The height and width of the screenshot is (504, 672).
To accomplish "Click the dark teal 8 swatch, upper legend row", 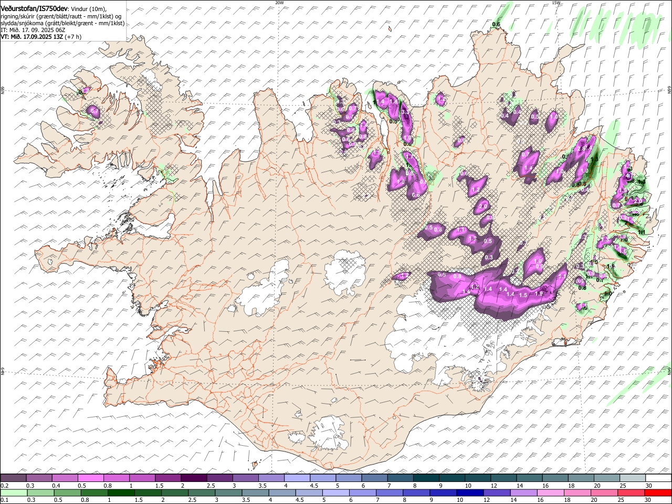I will click(x=426, y=478).
